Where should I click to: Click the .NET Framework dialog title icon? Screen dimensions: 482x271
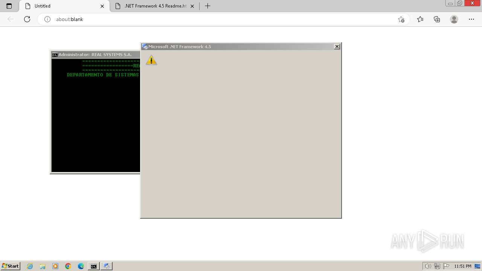click(145, 47)
